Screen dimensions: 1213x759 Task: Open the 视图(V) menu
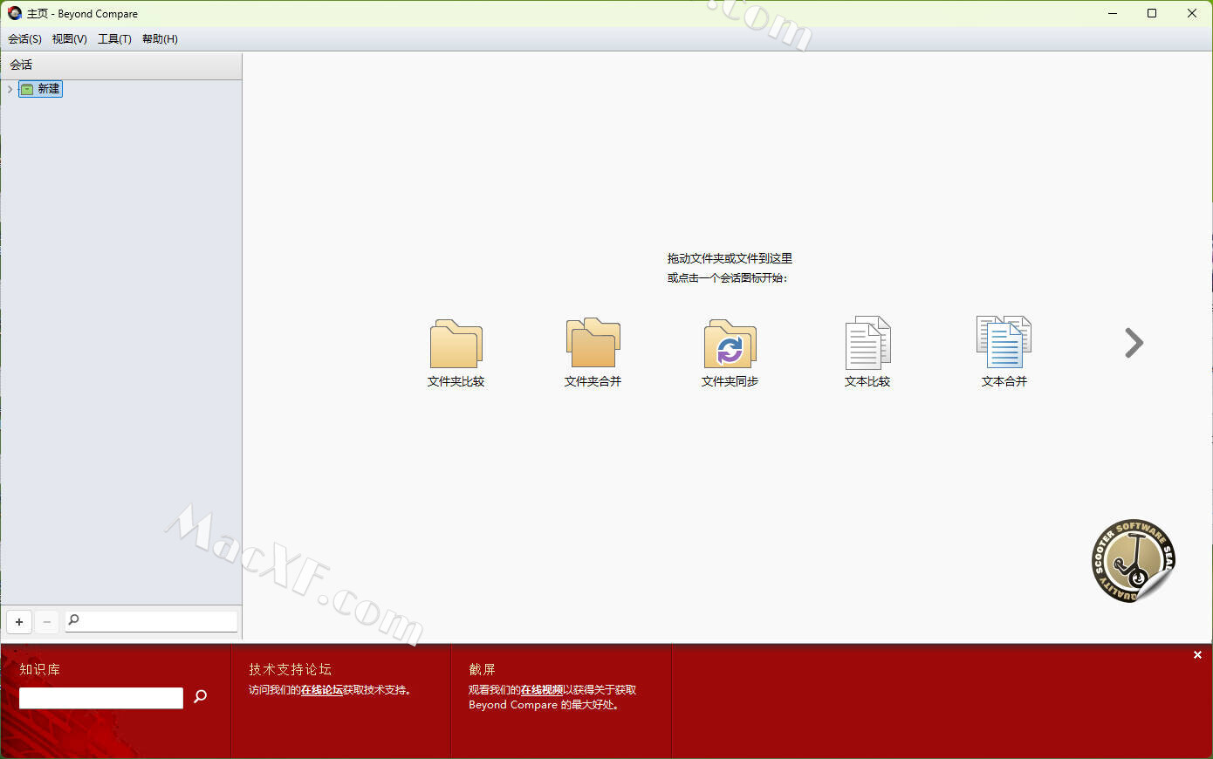69,39
